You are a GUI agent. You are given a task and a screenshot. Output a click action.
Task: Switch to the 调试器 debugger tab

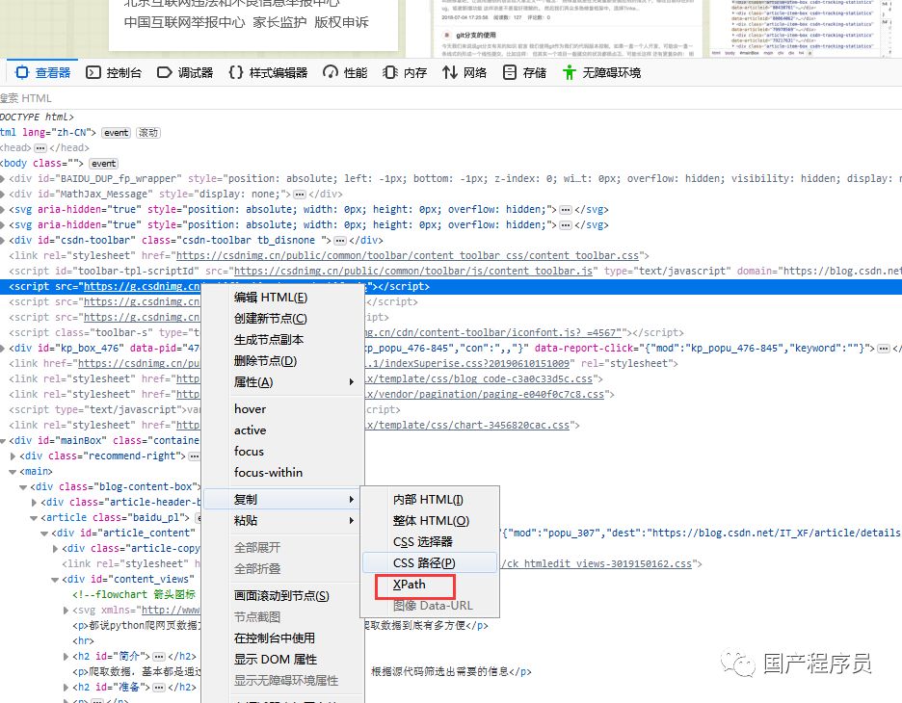[185, 72]
